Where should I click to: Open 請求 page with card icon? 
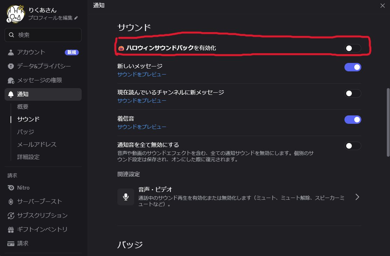pyautogui.click(x=43, y=243)
